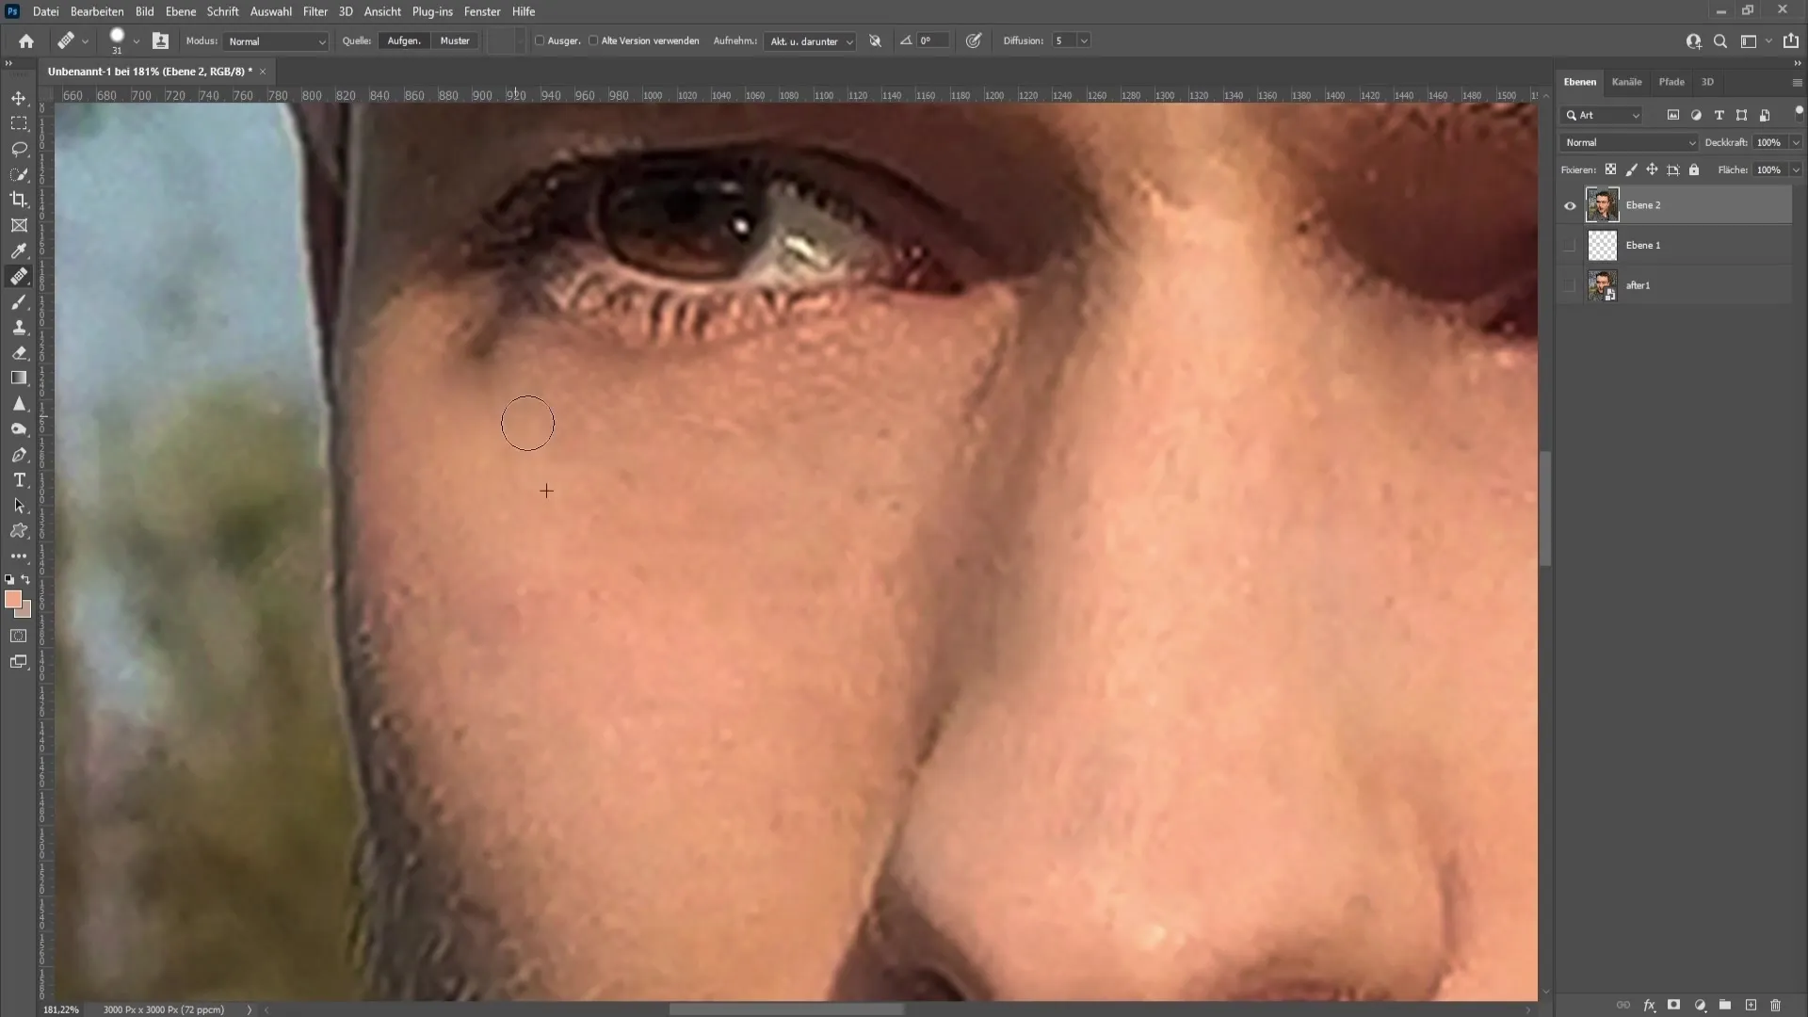
Task: Select the Gradient tool
Action: tap(19, 379)
